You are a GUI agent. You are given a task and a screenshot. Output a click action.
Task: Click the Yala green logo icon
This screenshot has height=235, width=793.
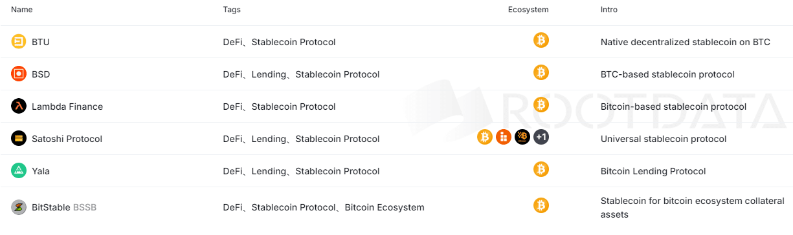[x=19, y=171]
